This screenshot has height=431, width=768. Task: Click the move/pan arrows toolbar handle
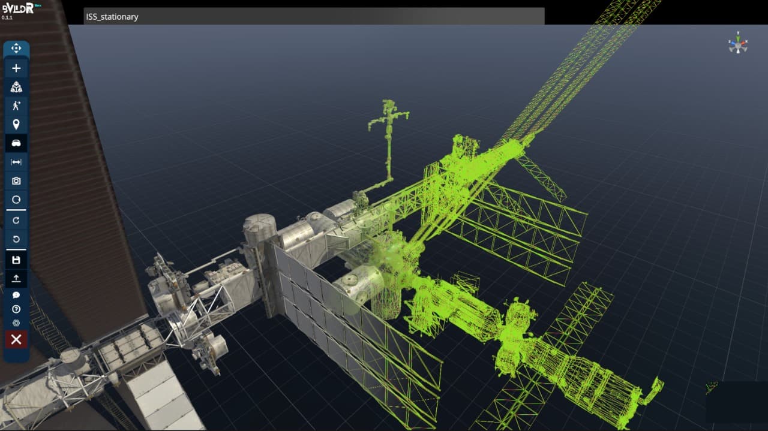(16, 49)
